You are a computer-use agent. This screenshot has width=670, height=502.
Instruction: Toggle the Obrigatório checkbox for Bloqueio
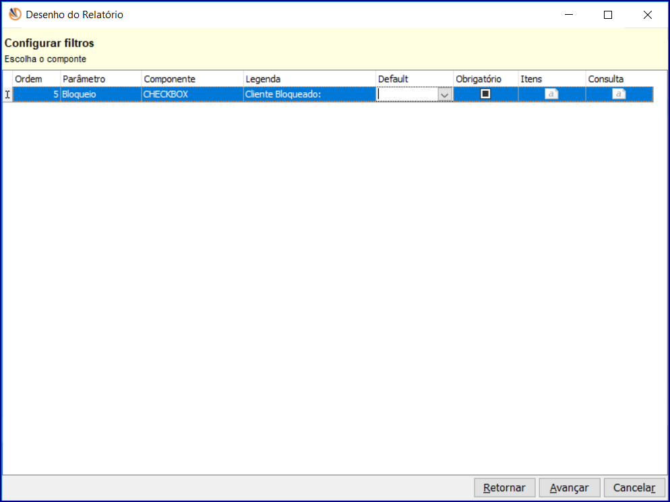(485, 94)
